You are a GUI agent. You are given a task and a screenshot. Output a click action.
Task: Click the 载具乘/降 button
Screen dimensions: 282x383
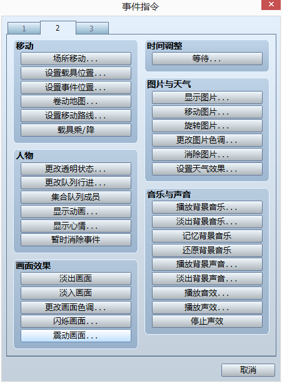[76, 130]
